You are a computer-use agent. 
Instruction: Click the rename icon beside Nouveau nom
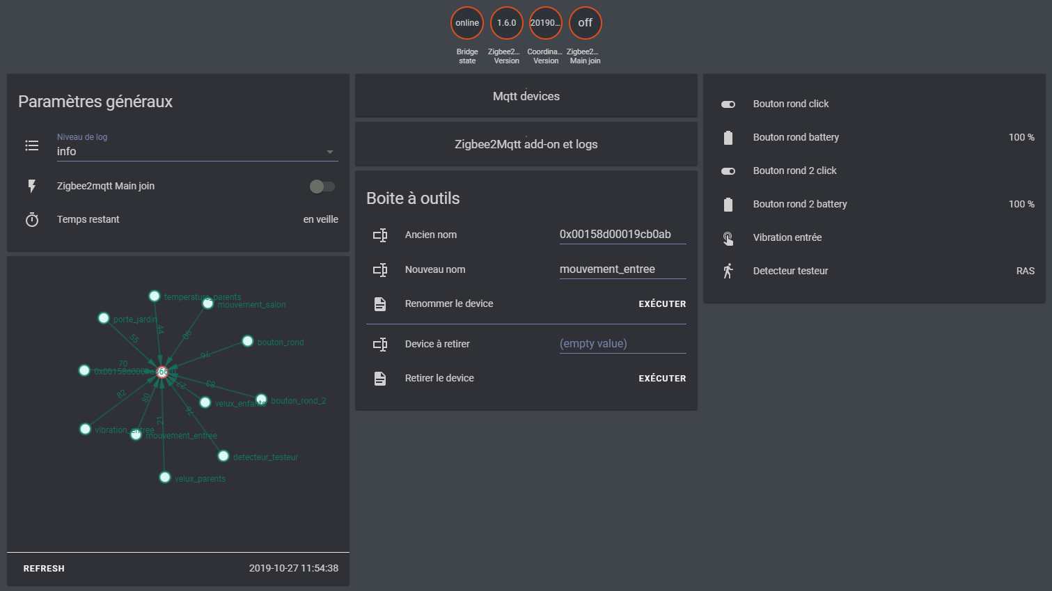pos(380,269)
